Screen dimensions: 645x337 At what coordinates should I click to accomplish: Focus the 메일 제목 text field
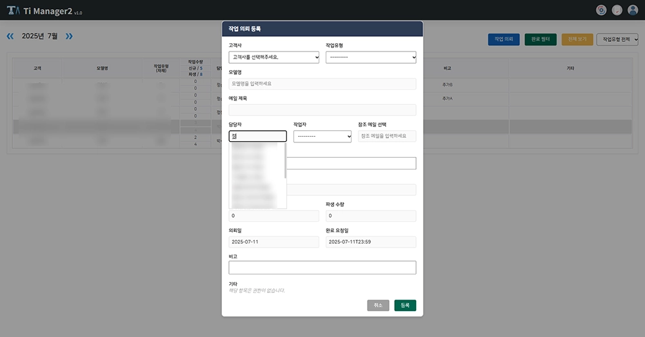(322, 110)
